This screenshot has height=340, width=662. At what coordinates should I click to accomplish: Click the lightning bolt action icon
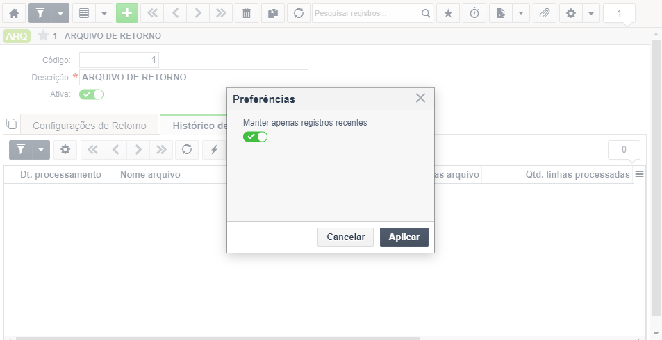coord(214,150)
